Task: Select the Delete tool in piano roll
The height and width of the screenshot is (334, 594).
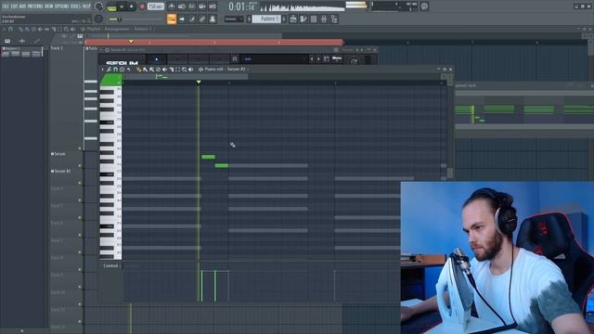Action: [158, 70]
